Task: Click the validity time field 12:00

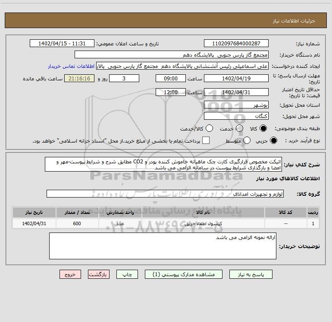Action: coord(171,92)
